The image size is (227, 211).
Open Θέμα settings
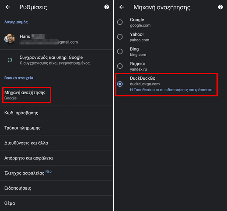coord(56,203)
